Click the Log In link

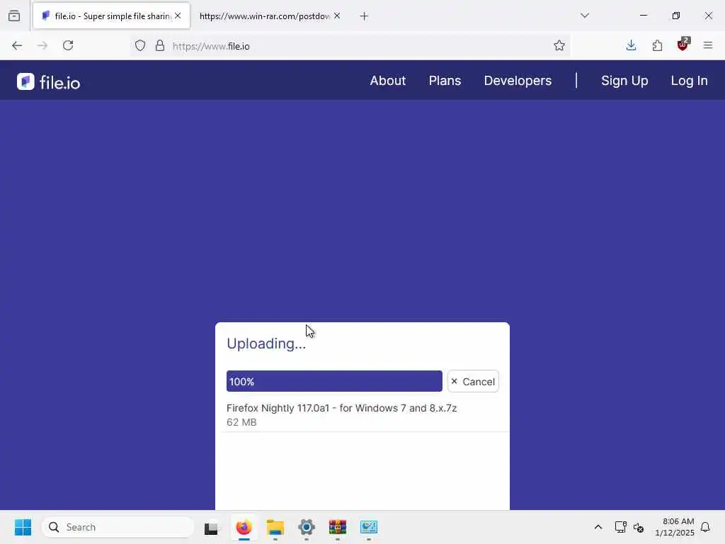(689, 81)
